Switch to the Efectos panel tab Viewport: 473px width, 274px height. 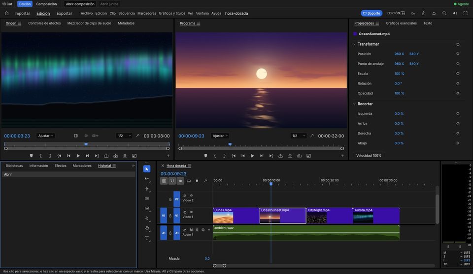[x=60, y=165]
